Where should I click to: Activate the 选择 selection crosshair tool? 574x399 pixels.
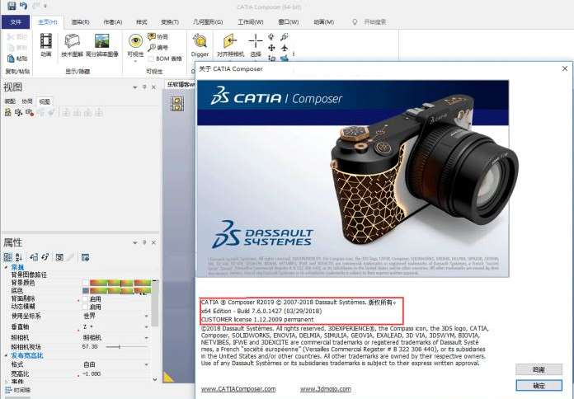(x=256, y=42)
